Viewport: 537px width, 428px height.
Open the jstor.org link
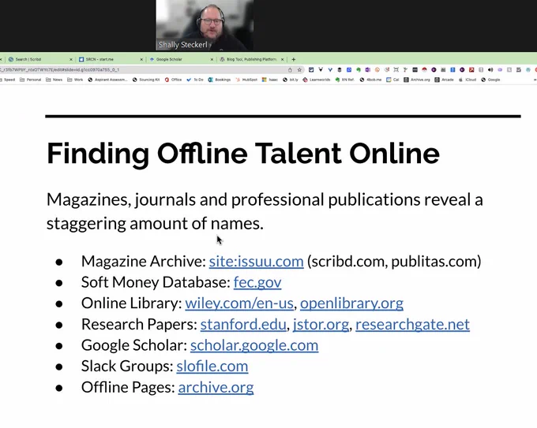321,325
